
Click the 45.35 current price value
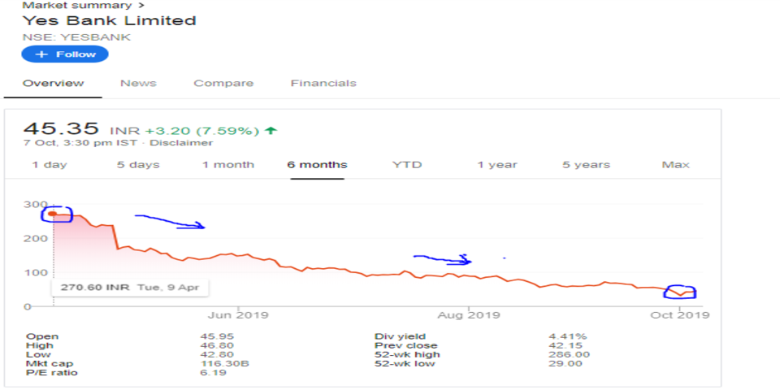click(61, 129)
